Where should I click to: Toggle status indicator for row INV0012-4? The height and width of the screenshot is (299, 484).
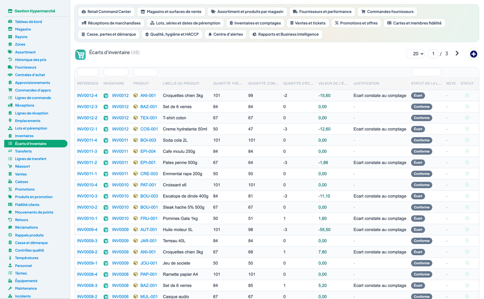coord(467,96)
